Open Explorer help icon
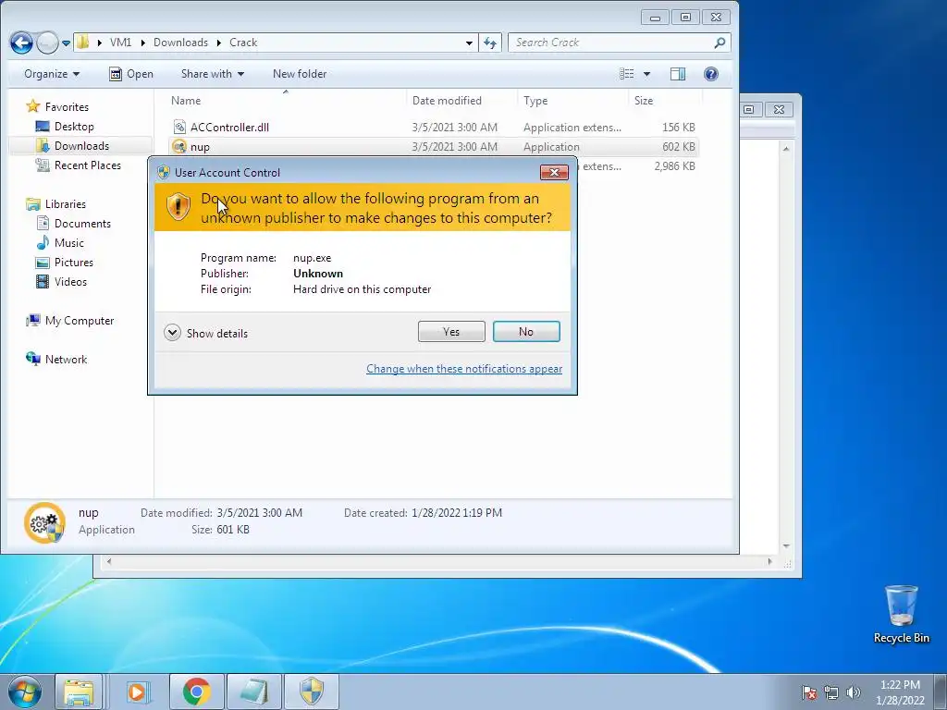This screenshot has width=947, height=710. pos(711,74)
